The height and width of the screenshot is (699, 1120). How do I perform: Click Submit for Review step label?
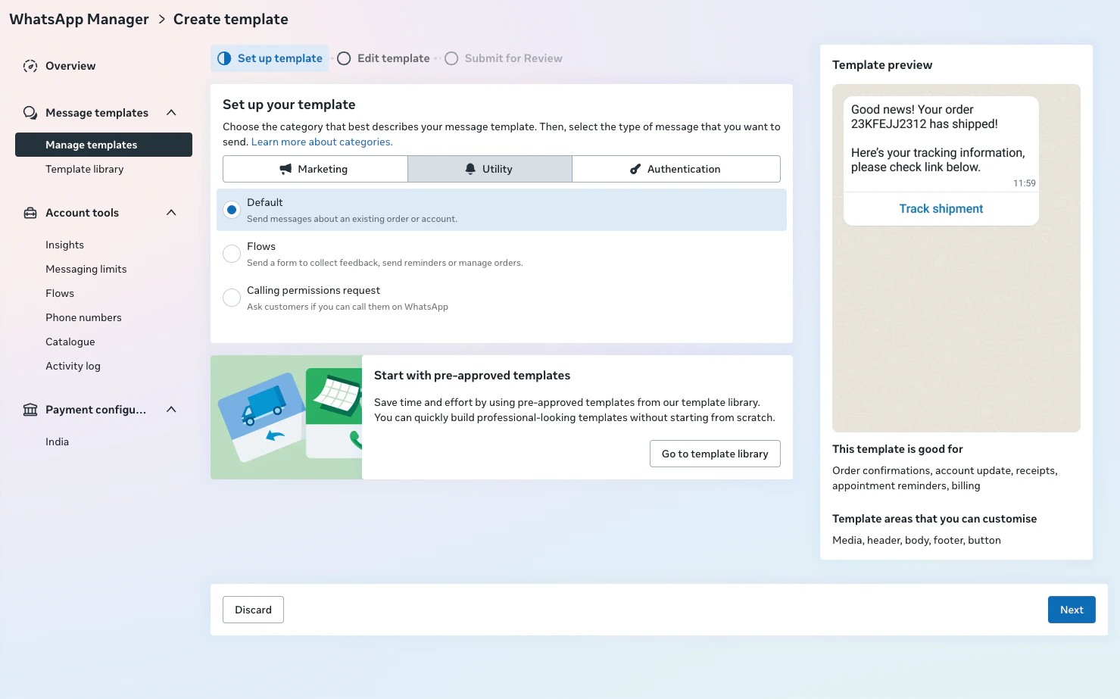tap(513, 58)
